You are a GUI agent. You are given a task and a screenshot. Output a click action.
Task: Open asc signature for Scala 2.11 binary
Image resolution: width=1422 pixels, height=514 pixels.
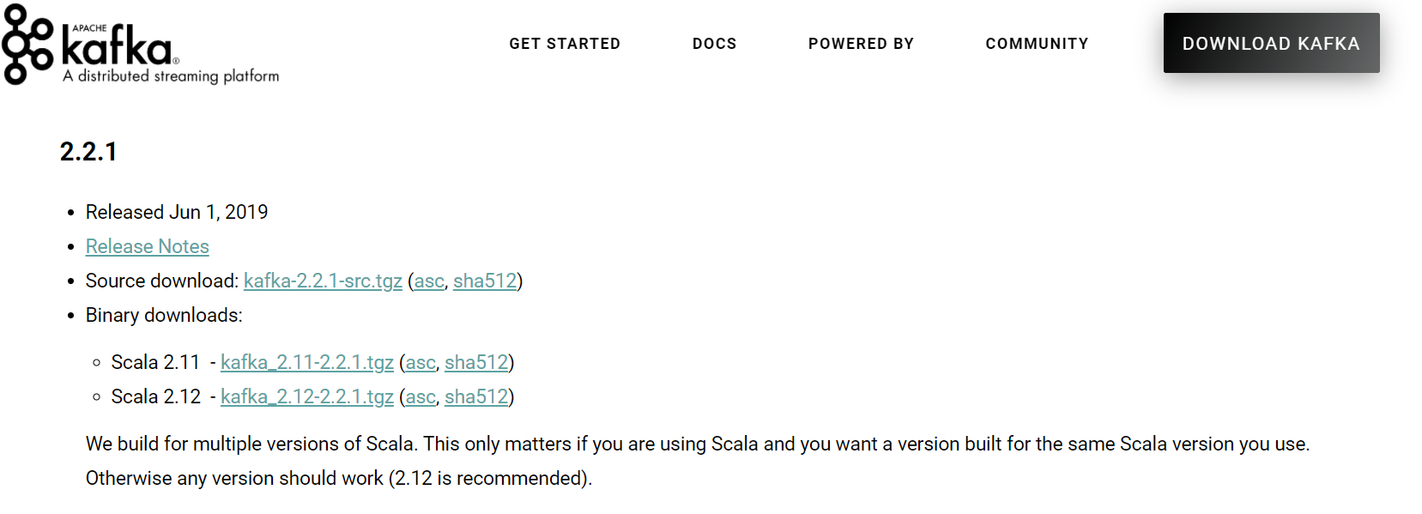pyautogui.click(x=421, y=363)
